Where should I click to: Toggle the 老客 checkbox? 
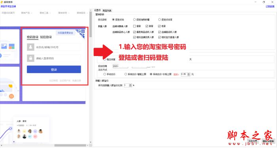pyautogui.click(x=159, y=26)
